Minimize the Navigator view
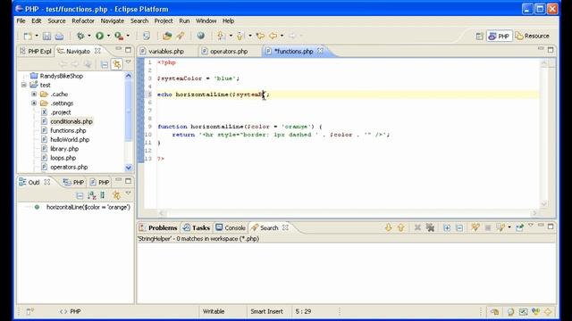The image size is (572, 321). 119,49
